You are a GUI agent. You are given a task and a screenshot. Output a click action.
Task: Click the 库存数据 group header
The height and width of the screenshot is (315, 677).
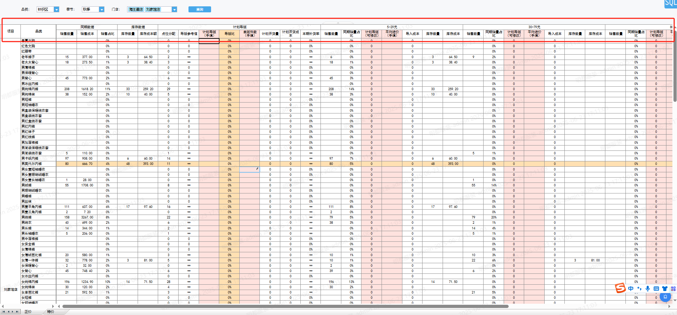138,27
